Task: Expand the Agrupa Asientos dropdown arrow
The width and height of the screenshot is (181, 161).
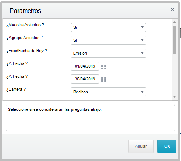Action: click(x=142, y=40)
